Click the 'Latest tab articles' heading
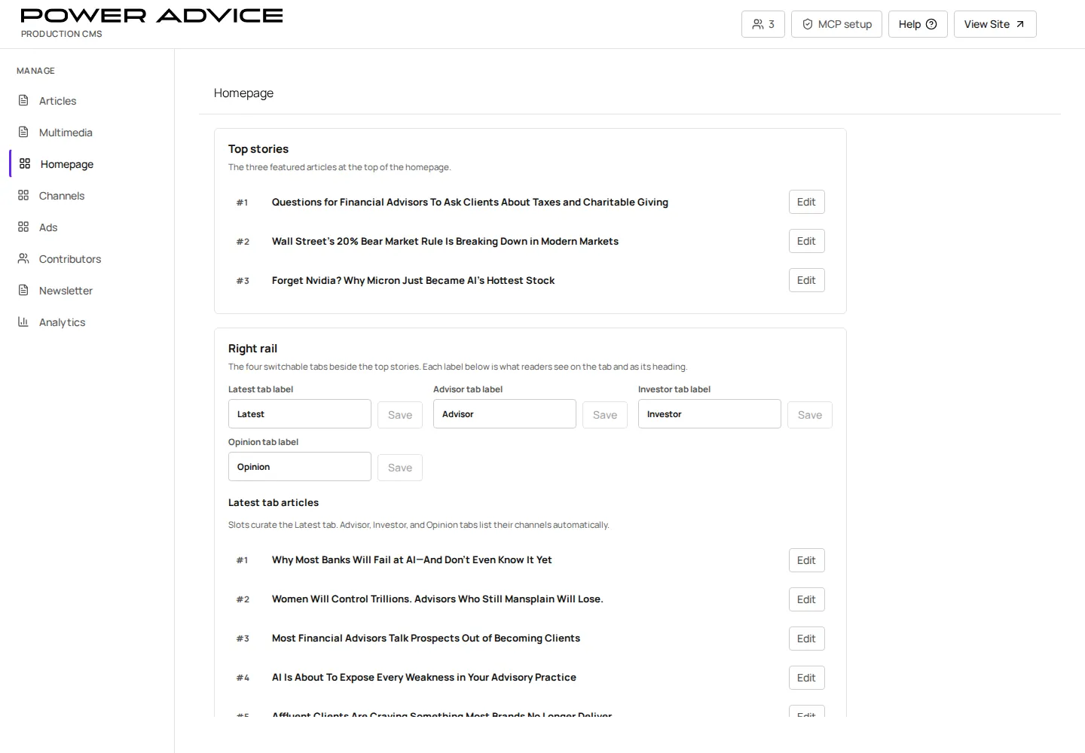1085x753 pixels. pyautogui.click(x=274, y=502)
